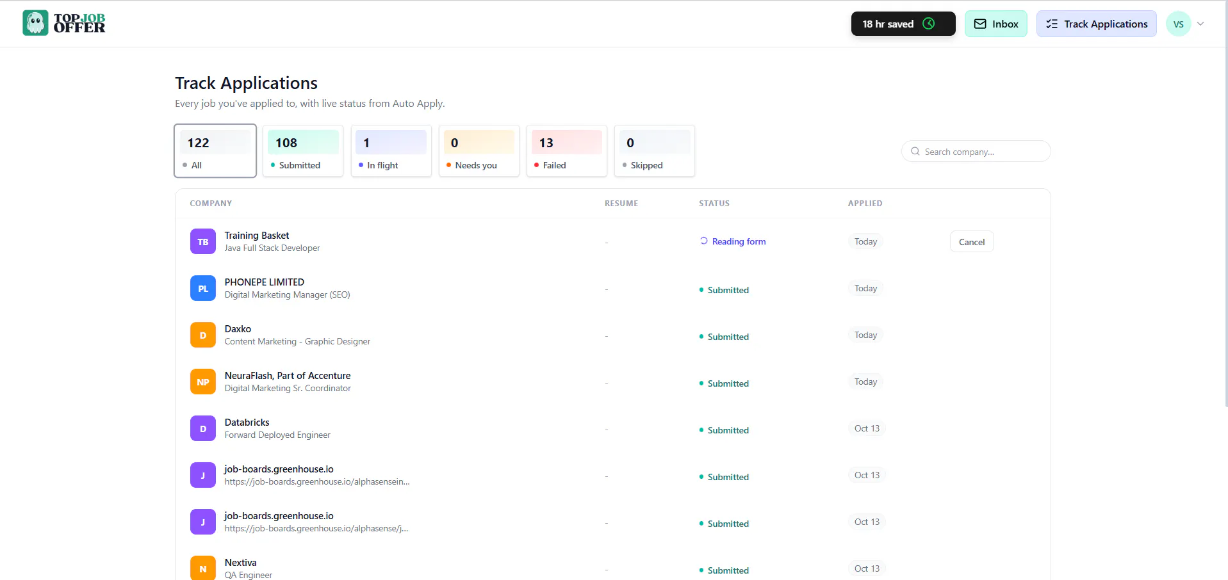Click the Oct 13 date for Databricks
This screenshot has width=1228, height=580.
point(867,428)
